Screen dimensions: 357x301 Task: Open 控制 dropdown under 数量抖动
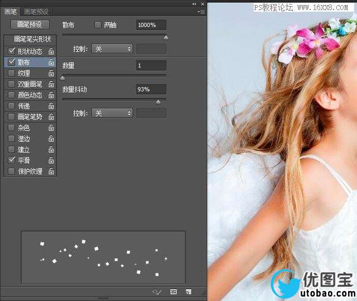pos(112,113)
